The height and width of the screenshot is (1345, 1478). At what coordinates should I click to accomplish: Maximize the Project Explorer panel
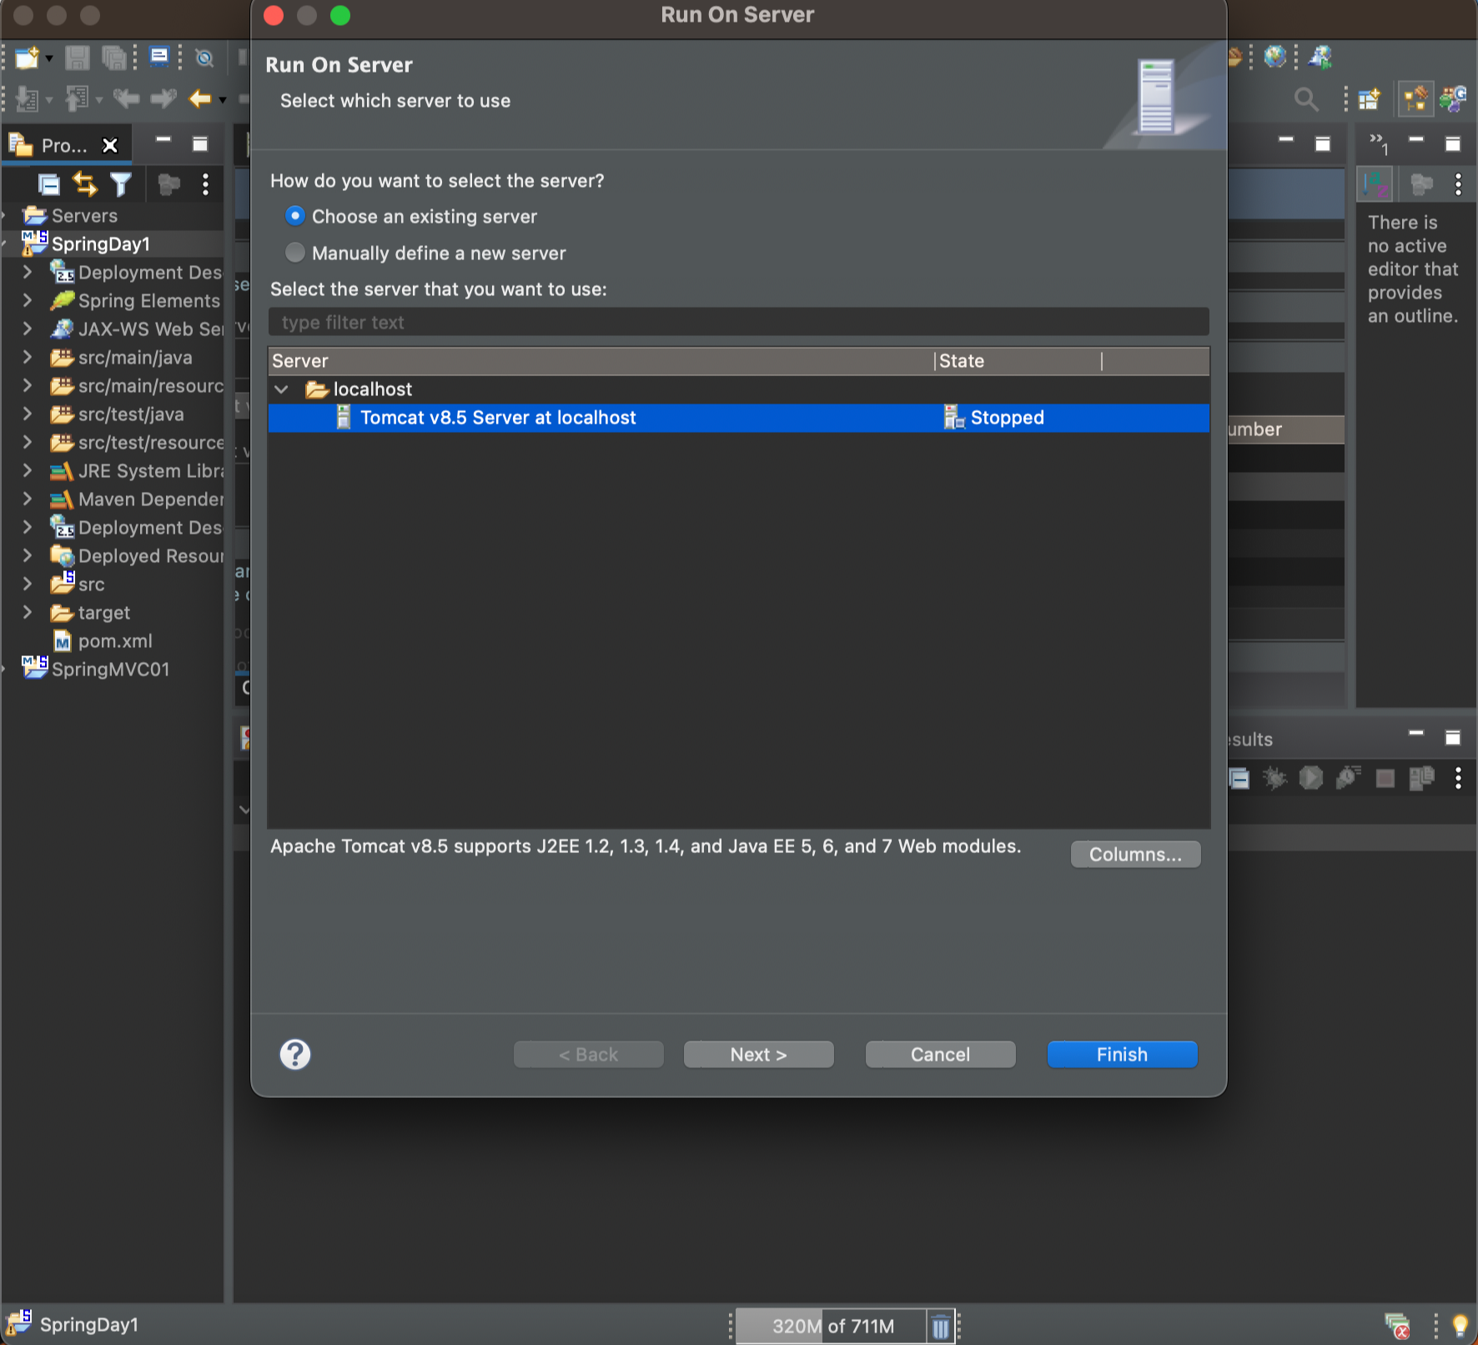coord(200,144)
